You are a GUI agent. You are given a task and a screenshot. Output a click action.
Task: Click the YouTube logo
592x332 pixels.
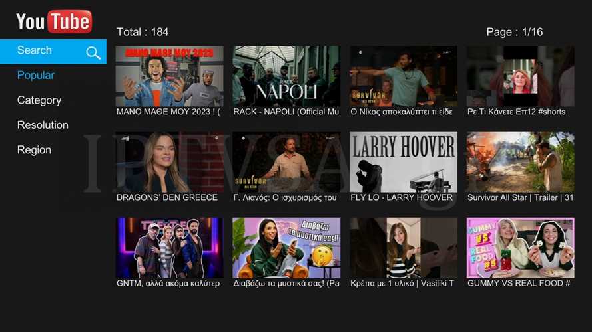(54, 21)
